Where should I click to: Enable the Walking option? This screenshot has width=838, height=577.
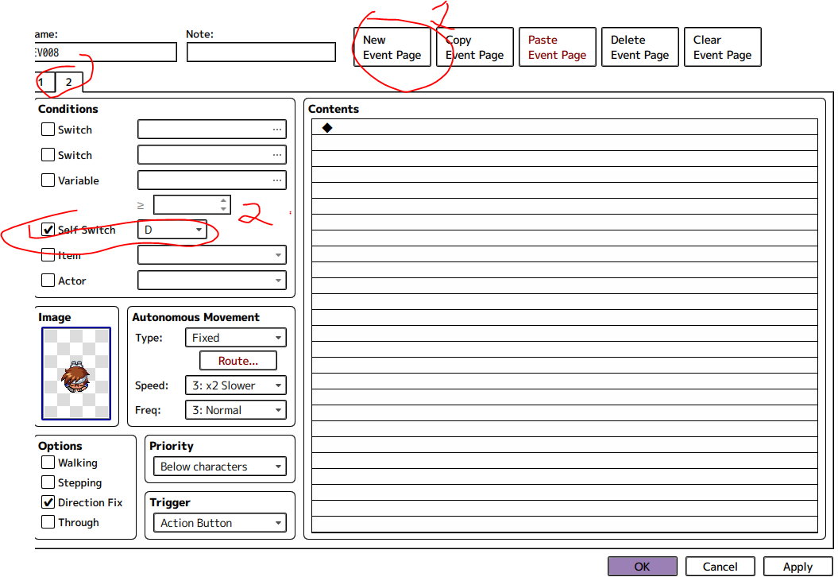[x=47, y=462]
